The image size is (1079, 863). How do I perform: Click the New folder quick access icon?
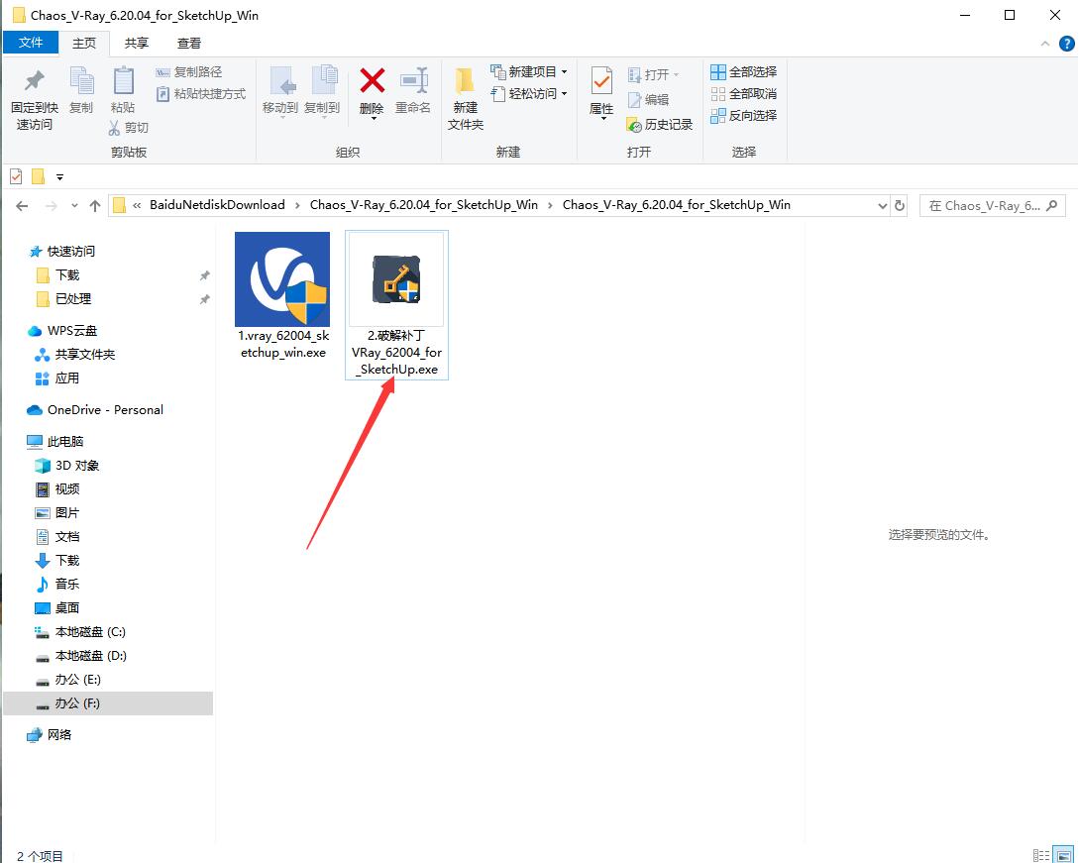(x=39, y=177)
